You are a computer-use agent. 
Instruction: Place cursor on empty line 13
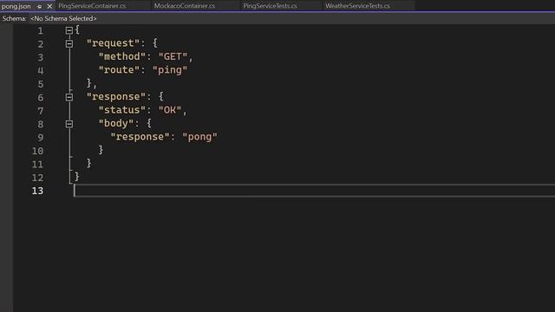[314, 191]
